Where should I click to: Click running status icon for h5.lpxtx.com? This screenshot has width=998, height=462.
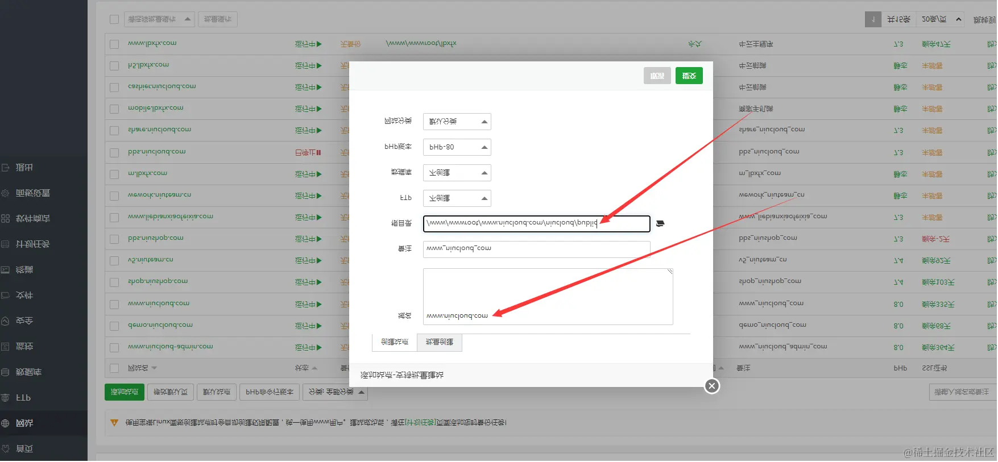(x=319, y=65)
